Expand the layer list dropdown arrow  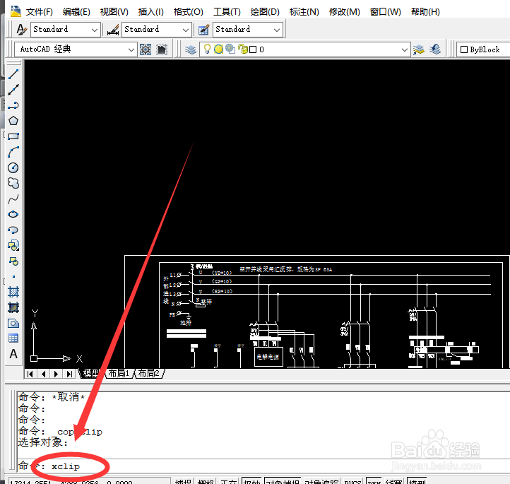point(404,49)
